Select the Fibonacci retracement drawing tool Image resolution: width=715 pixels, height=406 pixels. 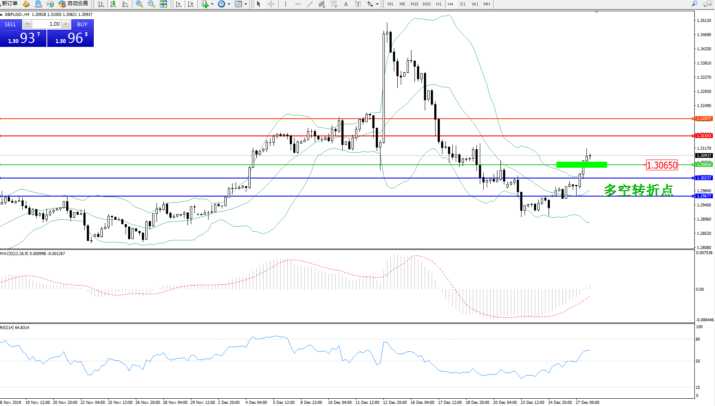(334, 4)
